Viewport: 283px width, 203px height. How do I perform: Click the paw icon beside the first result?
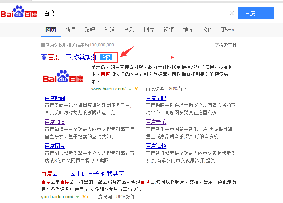[44, 57]
